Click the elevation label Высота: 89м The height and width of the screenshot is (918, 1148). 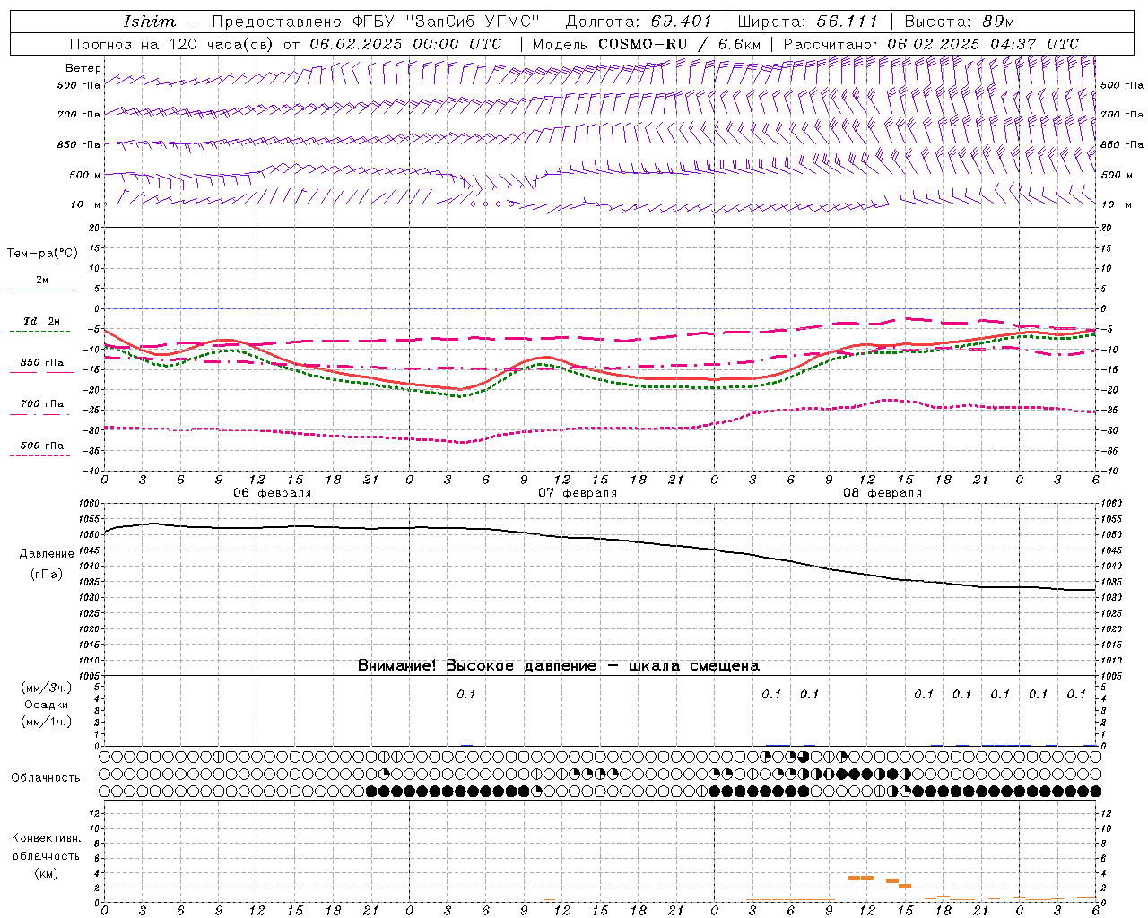[x=959, y=22]
